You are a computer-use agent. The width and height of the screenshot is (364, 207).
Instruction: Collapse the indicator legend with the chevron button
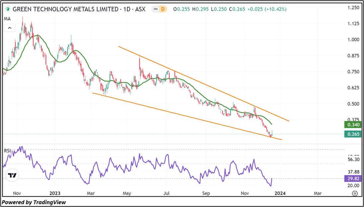point(10,28)
